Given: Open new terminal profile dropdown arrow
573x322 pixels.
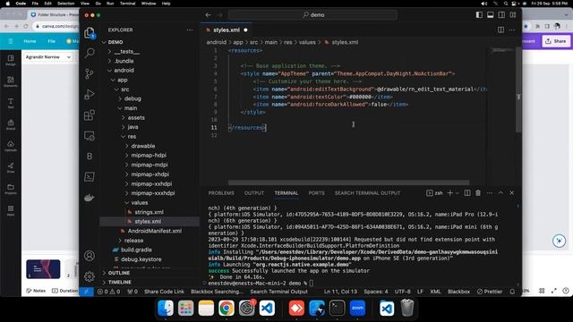Looking at the screenshot, I should pos(458,193).
